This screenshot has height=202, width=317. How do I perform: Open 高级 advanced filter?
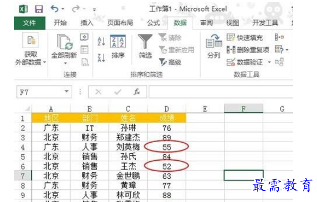click(x=170, y=63)
